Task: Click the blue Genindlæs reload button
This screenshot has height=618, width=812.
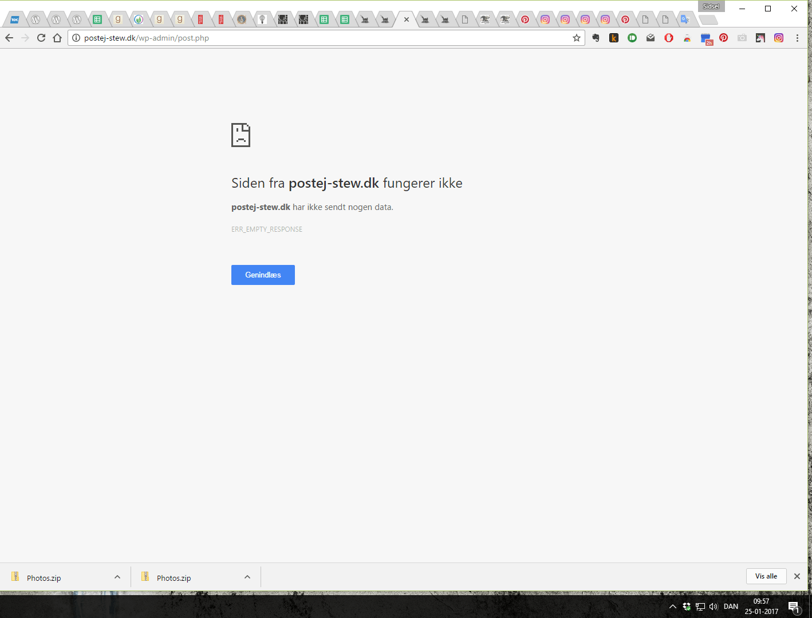Action: click(x=263, y=275)
